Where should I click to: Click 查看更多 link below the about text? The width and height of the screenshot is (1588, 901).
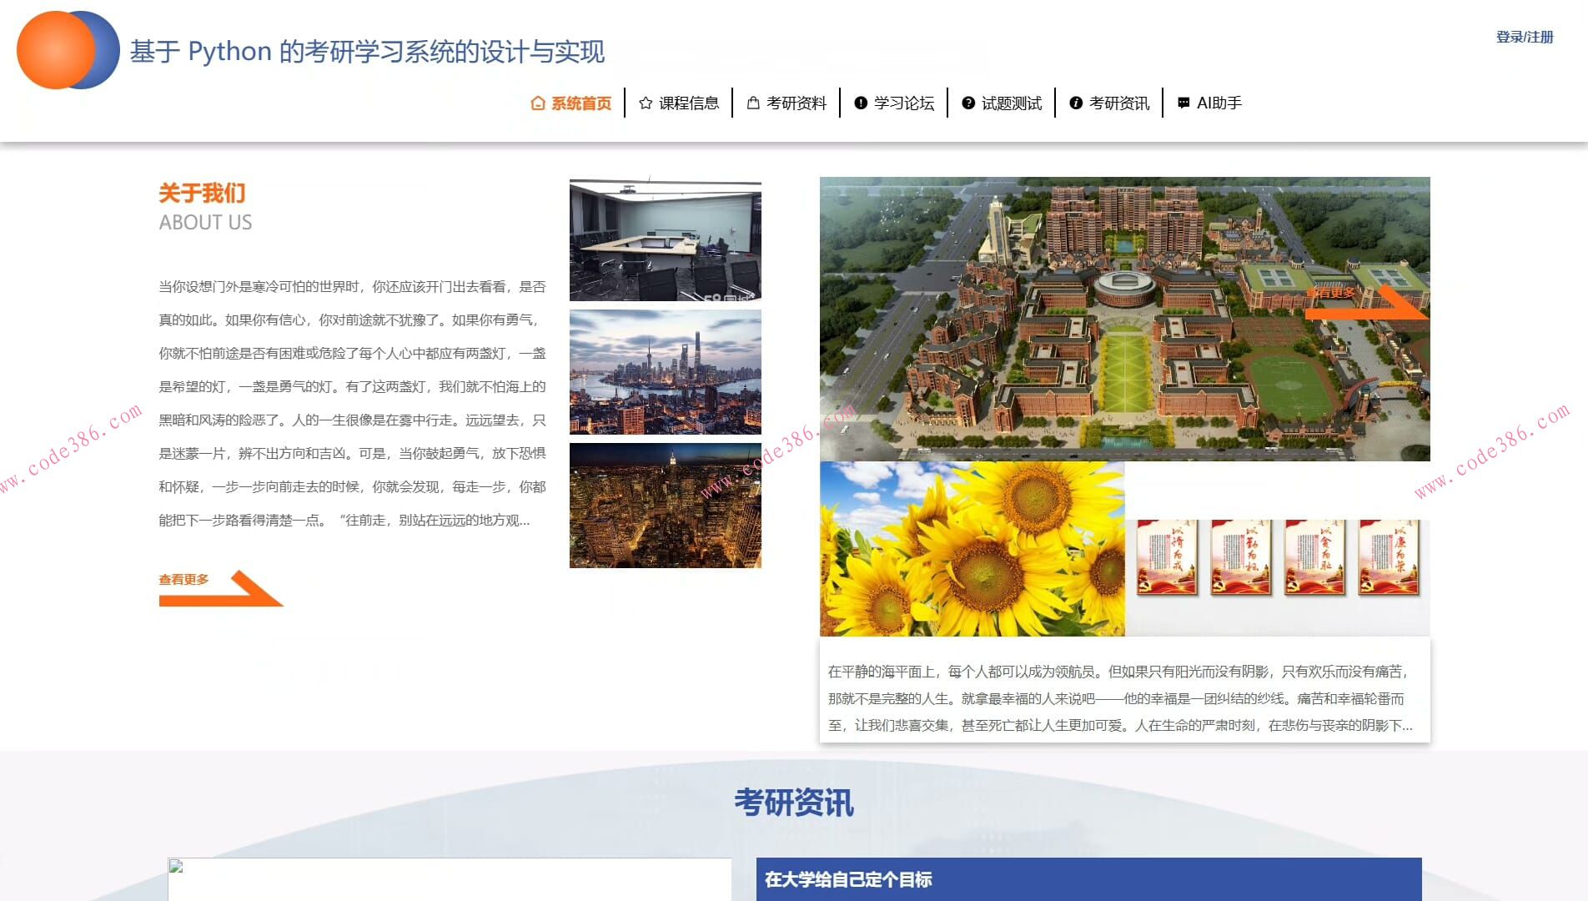tap(184, 580)
